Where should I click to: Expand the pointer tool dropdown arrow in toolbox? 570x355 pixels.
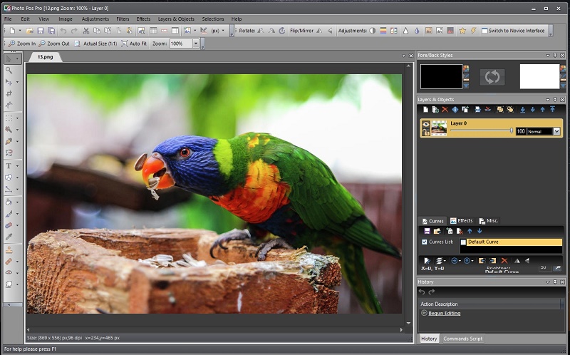point(17,58)
